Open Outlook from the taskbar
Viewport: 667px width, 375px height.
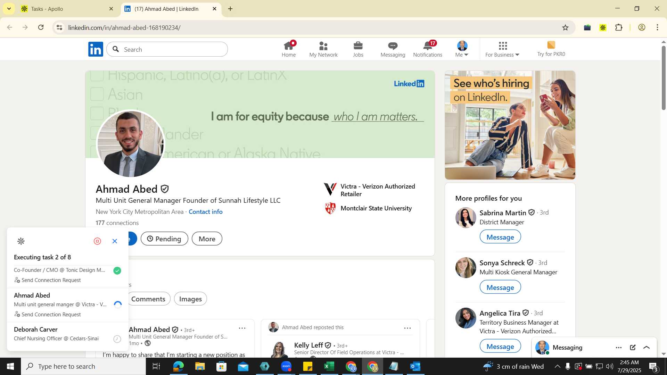tap(415, 366)
